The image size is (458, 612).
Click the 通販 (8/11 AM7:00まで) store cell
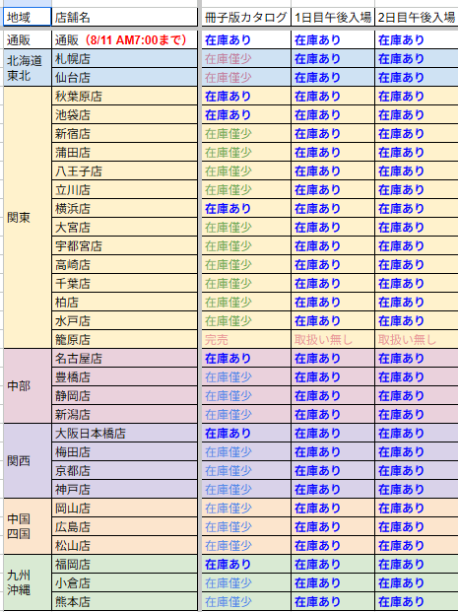click(x=124, y=39)
